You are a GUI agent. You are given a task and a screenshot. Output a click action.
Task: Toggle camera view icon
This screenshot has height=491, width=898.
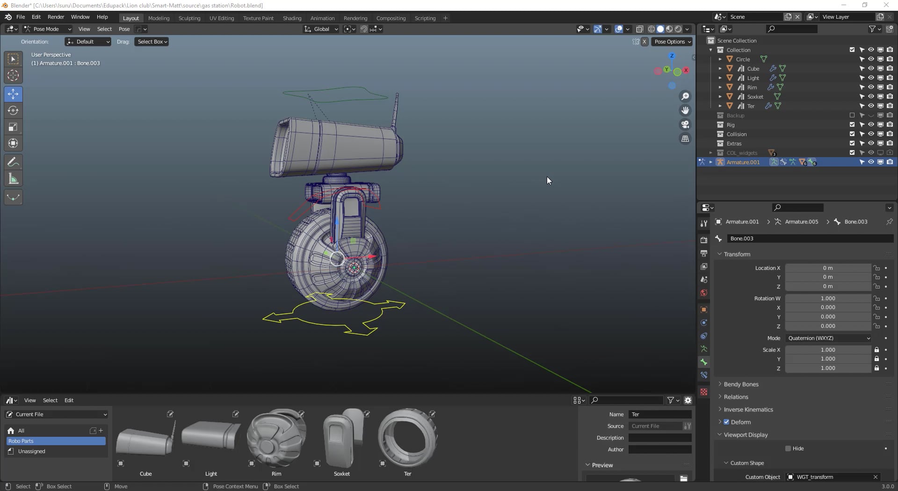tap(685, 124)
